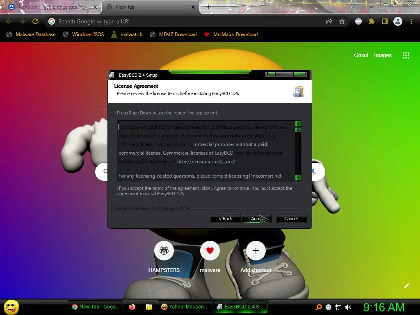The height and width of the screenshot is (315, 420).
Task: Click the volume speaker tray icon
Action: tap(348, 307)
